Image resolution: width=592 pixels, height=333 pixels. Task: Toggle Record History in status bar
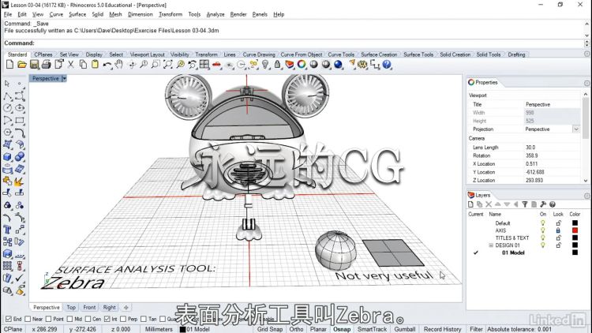click(x=443, y=329)
